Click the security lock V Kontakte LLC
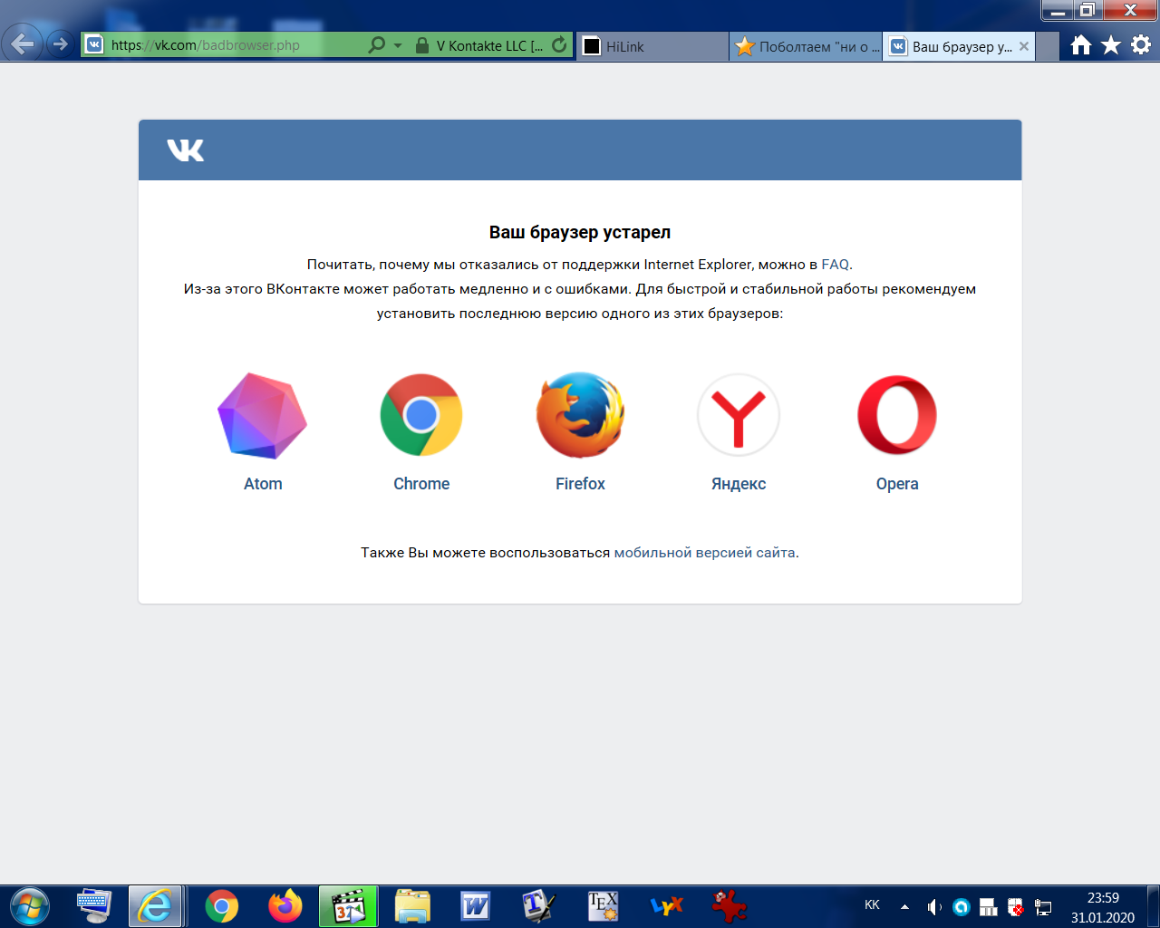 click(479, 45)
